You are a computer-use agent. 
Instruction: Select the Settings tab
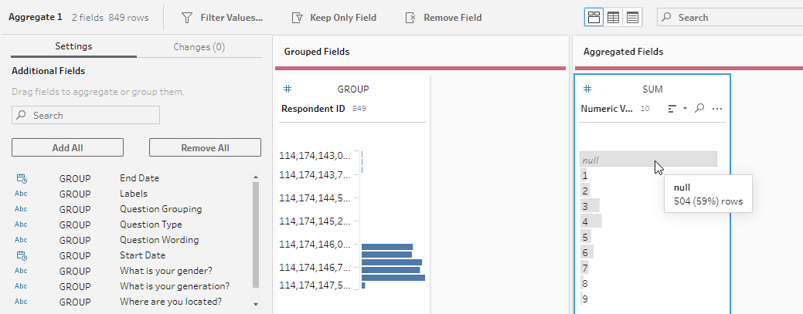click(x=73, y=46)
